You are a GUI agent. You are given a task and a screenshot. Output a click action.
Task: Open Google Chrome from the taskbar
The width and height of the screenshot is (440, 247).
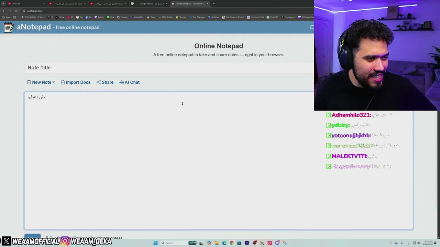coord(232,243)
